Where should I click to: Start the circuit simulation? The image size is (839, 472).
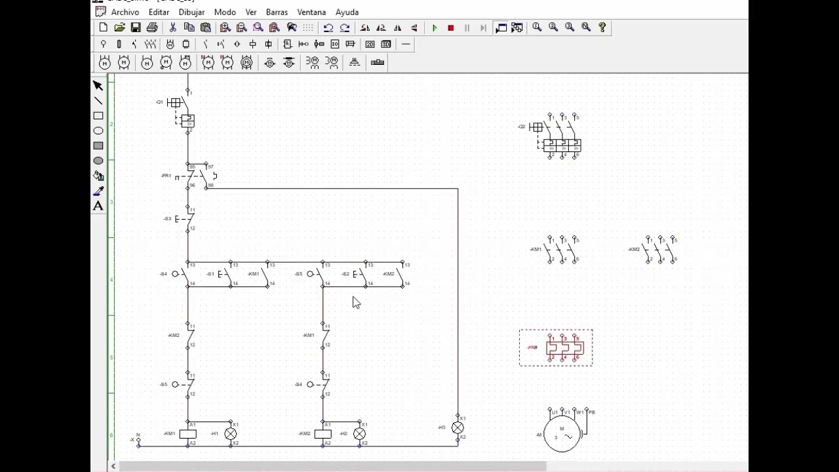pyautogui.click(x=435, y=28)
